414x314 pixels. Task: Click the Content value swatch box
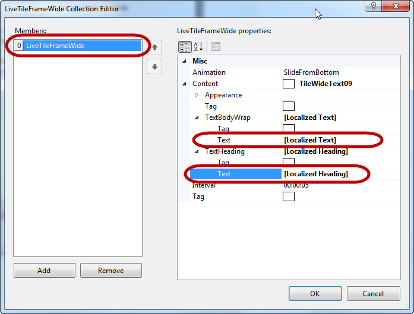pos(289,84)
